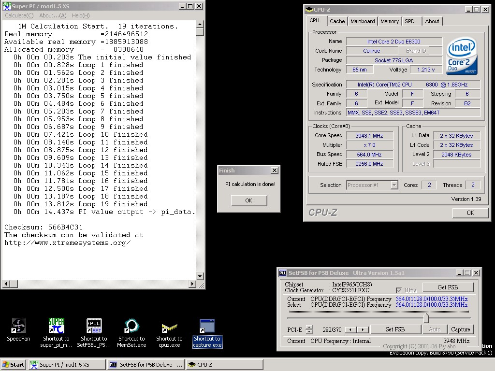Click the Multiplier x 7.0 field
This screenshot has height=371, width=495.
point(369,145)
